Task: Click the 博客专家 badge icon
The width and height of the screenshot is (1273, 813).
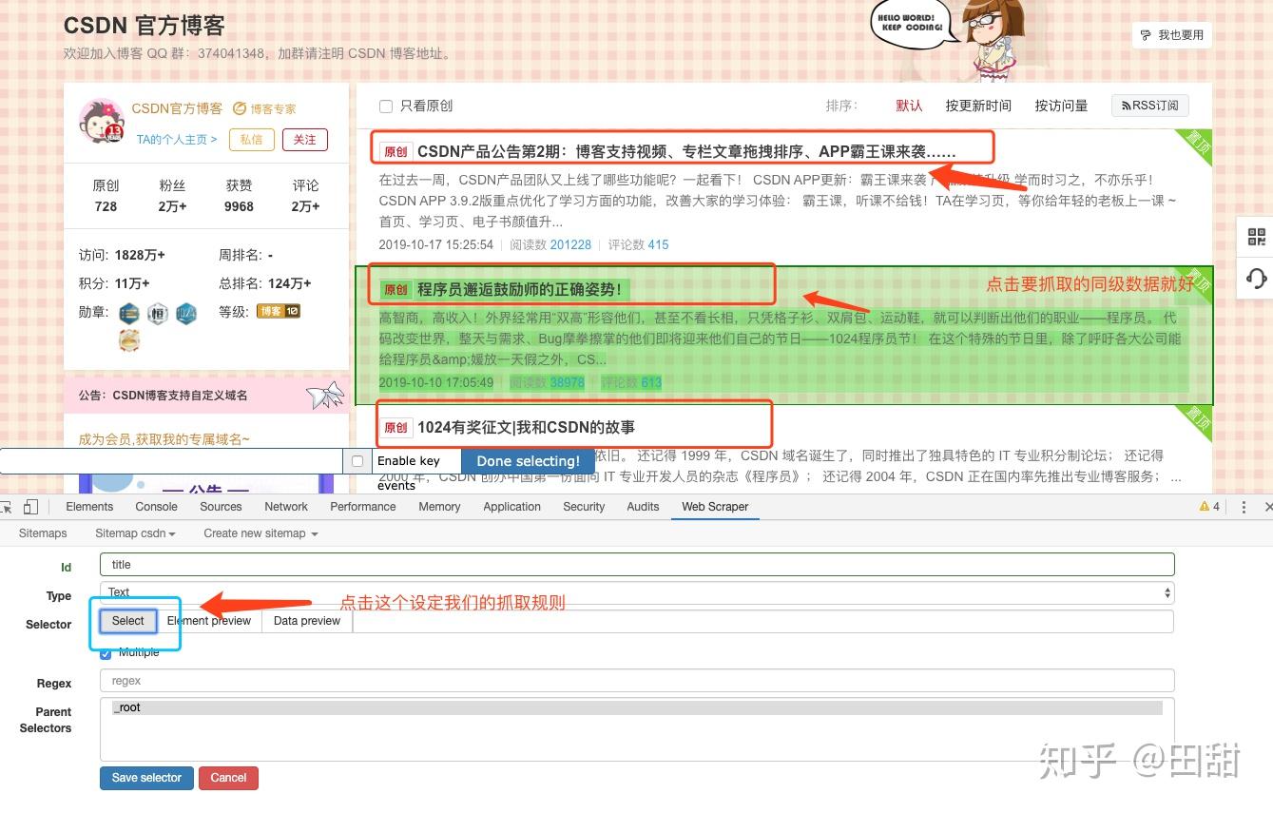Action: (241, 107)
